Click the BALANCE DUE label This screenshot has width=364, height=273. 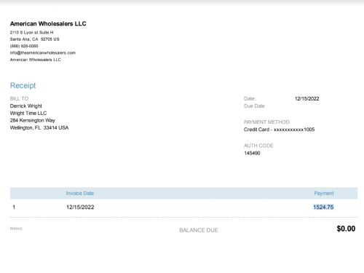click(199, 230)
